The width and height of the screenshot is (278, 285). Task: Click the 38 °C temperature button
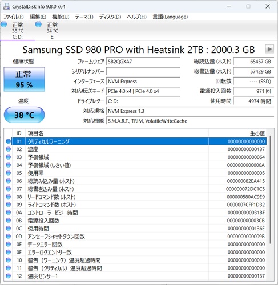pyautogui.click(x=24, y=115)
